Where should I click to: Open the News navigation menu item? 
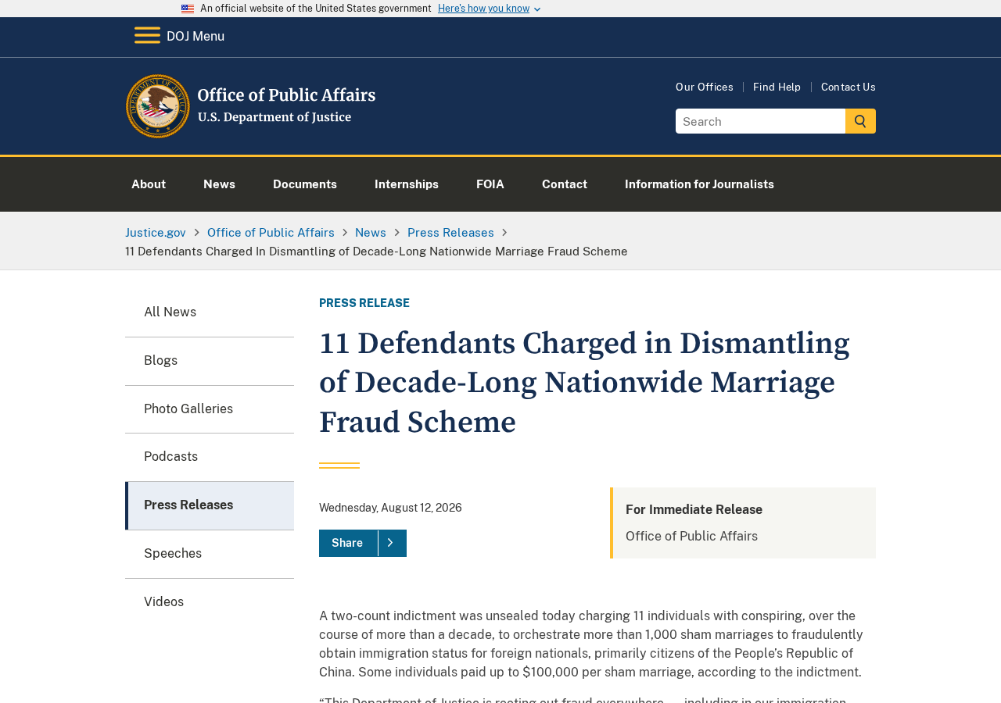click(219, 184)
